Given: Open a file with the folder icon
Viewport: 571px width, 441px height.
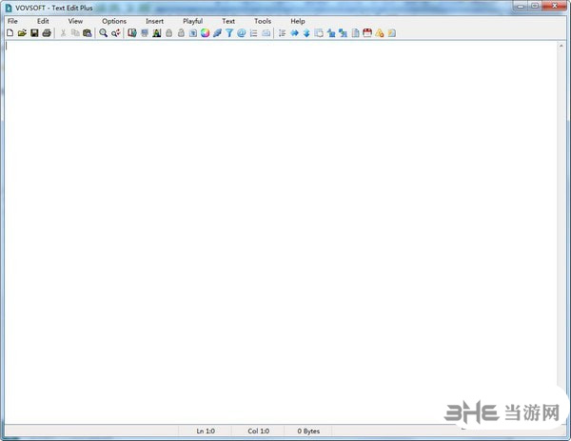Looking at the screenshot, I should coord(22,33).
